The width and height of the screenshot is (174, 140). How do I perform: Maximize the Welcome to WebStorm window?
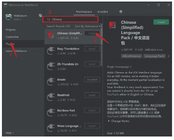tap(158, 5)
